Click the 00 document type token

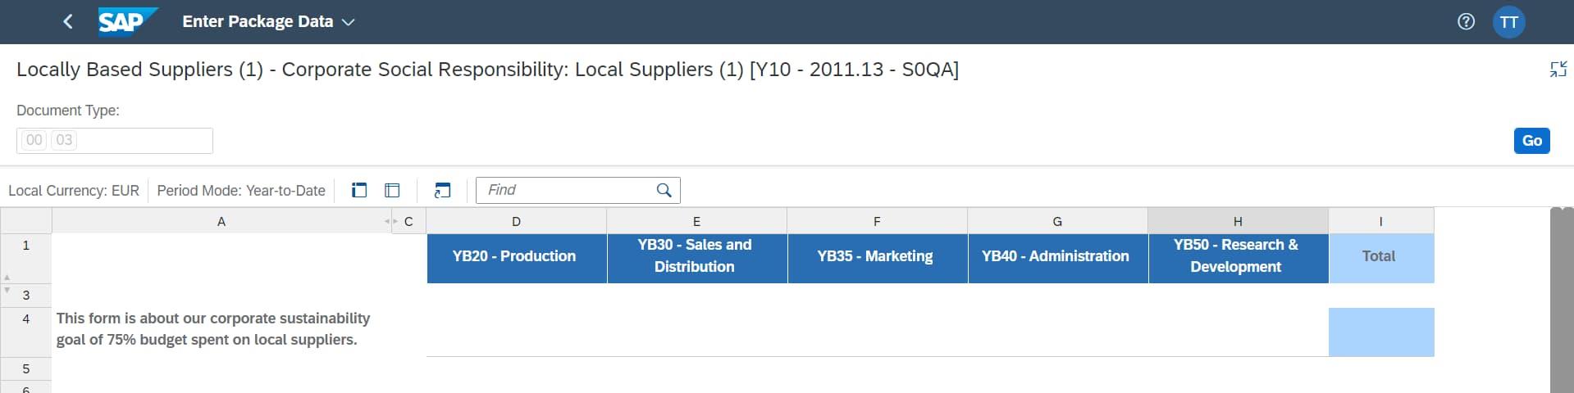pos(34,140)
